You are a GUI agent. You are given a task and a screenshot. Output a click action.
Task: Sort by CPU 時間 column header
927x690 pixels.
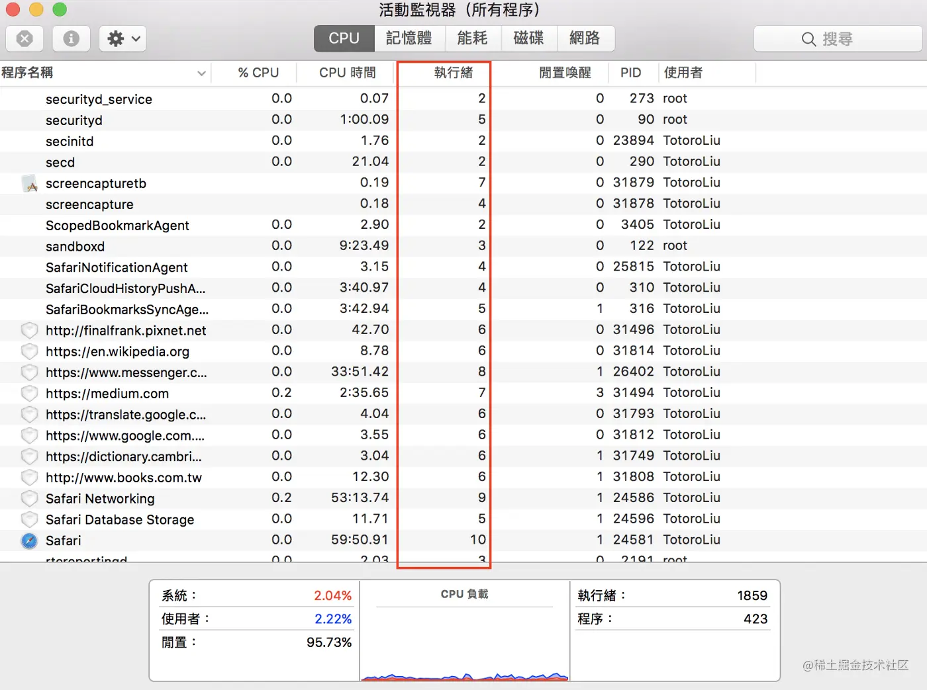pyautogui.click(x=347, y=73)
